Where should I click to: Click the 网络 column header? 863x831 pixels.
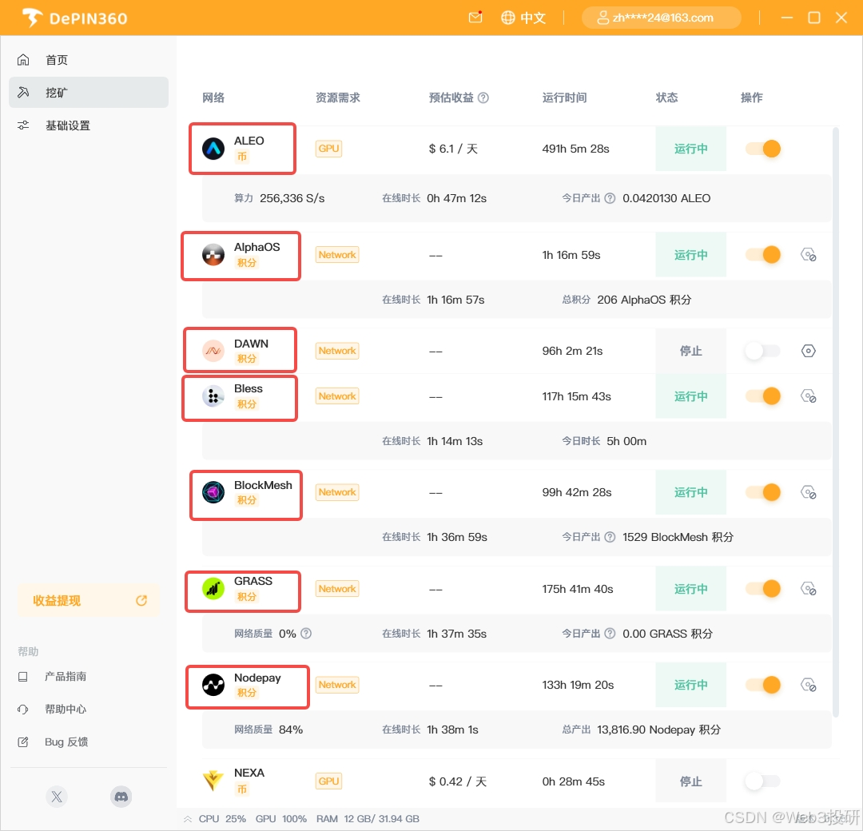point(213,98)
